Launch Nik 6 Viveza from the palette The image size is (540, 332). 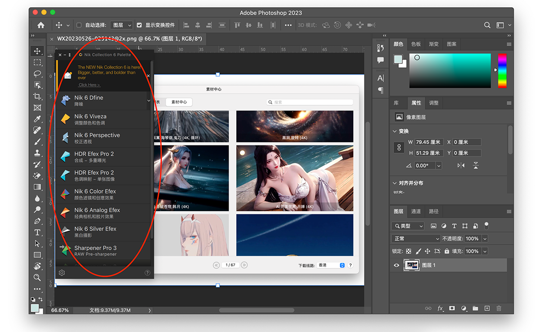tap(103, 119)
